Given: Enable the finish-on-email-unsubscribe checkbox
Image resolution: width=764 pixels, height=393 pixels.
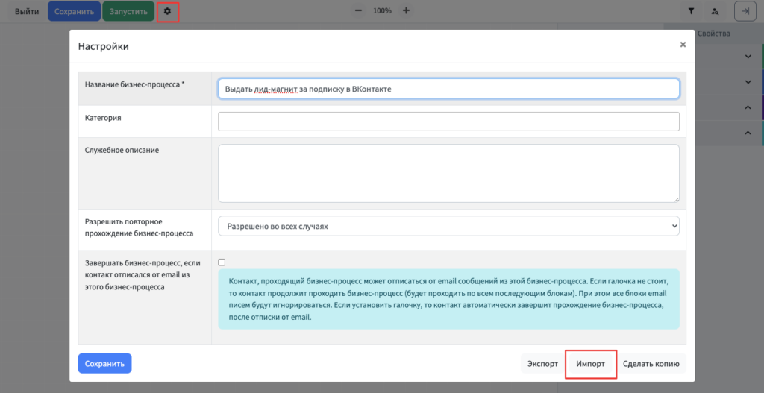Looking at the screenshot, I should [222, 262].
